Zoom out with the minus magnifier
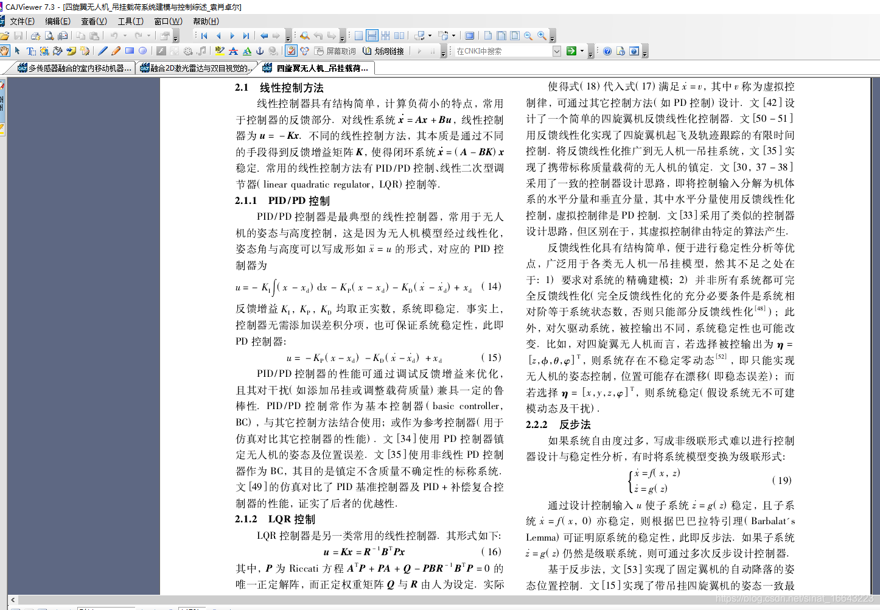The width and height of the screenshot is (880, 610). (x=528, y=36)
